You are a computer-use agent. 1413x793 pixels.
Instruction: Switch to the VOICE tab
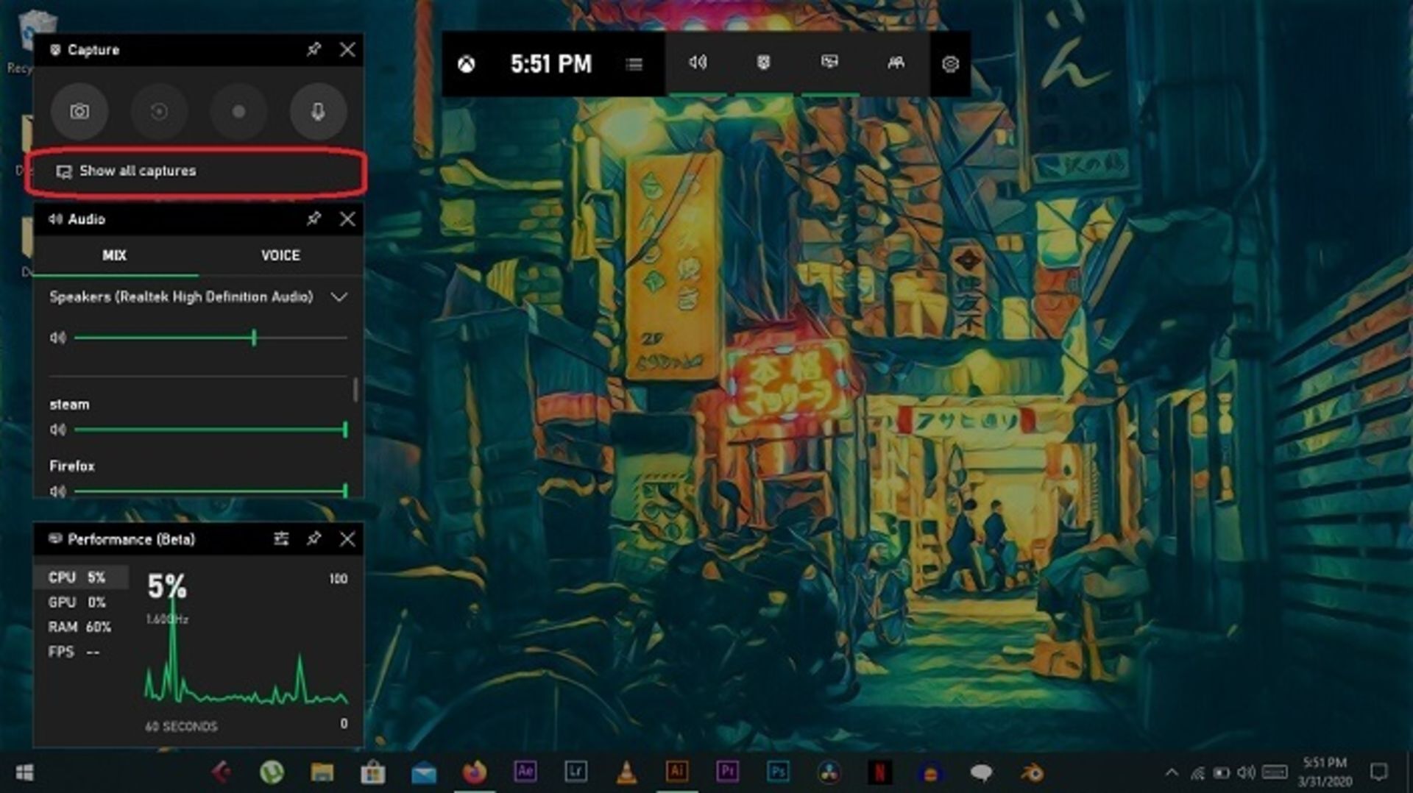click(x=280, y=255)
